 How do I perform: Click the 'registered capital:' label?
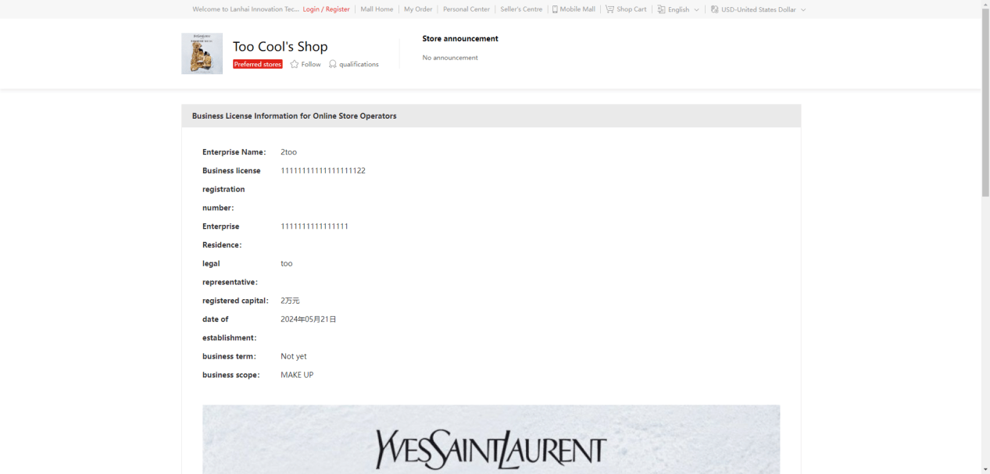pos(235,301)
